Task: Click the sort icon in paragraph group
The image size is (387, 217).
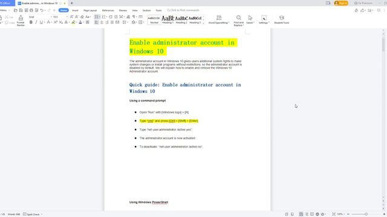Action: click(x=128, y=17)
